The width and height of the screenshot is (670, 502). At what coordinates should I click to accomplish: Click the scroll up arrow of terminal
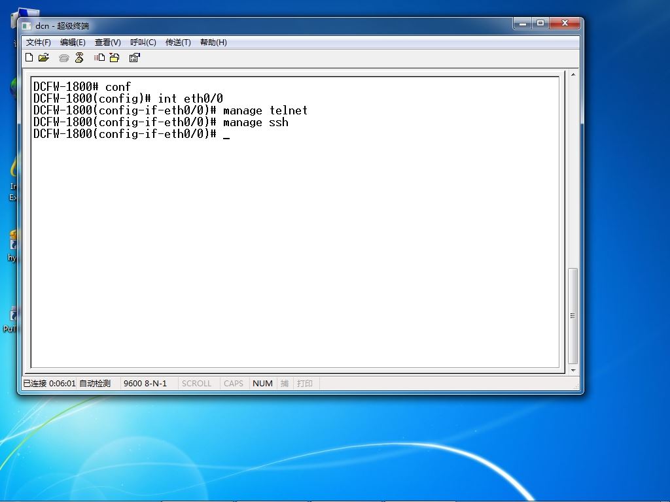click(573, 75)
